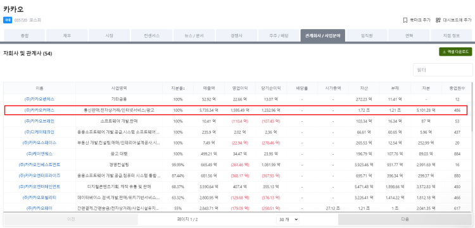Open the (주)카카오브레인 company link
Image resolution: width=475 pixels, height=228 pixels.
point(39,121)
